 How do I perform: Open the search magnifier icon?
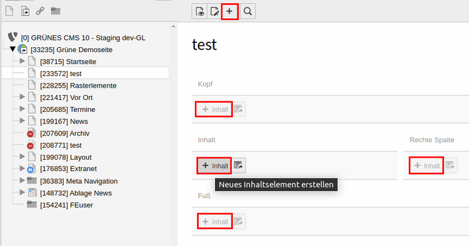248,11
